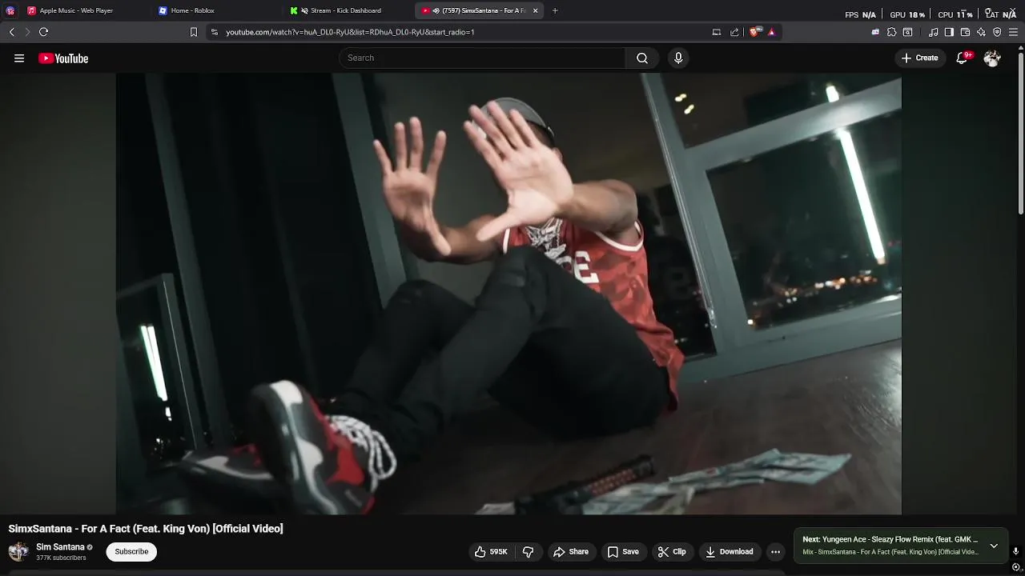Open more actions ellipsis under video

pyautogui.click(x=775, y=551)
